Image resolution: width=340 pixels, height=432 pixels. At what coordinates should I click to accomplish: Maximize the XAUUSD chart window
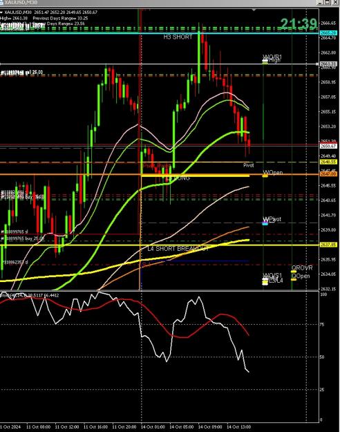(328, 2)
